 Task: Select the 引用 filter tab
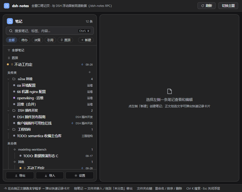pos(50,40)
